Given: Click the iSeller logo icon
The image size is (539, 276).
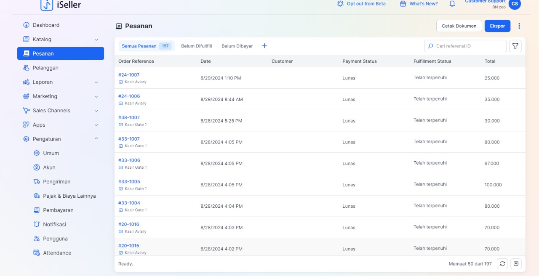Looking at the screenshot, I should click(47, 5).
